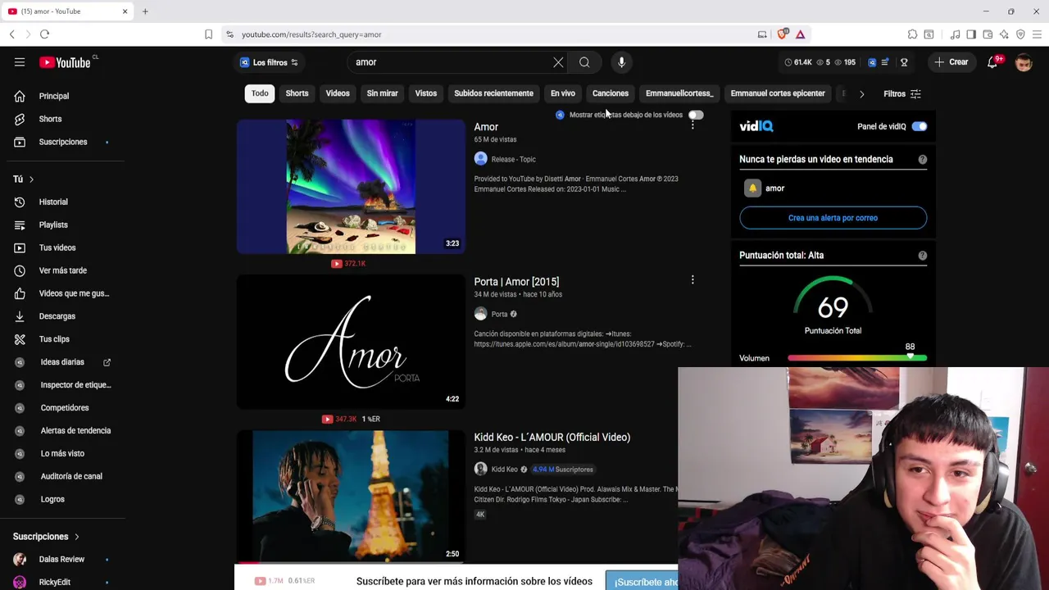Open Kidd Keo L'AMOUR video title
This screenshot has width=1049, height=590.
(x=552, y=438)
